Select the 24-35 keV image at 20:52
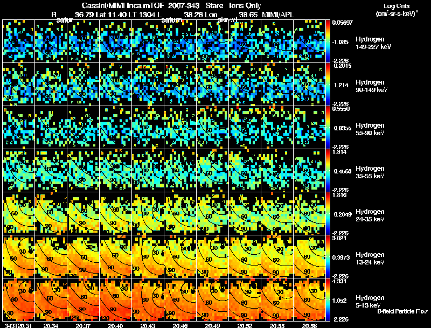Viewport: 431px width, 328px height. tap(245, 214)
